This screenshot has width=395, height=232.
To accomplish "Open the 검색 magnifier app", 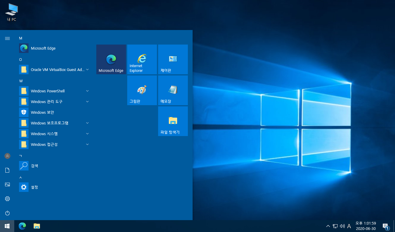I will point(54,166).
